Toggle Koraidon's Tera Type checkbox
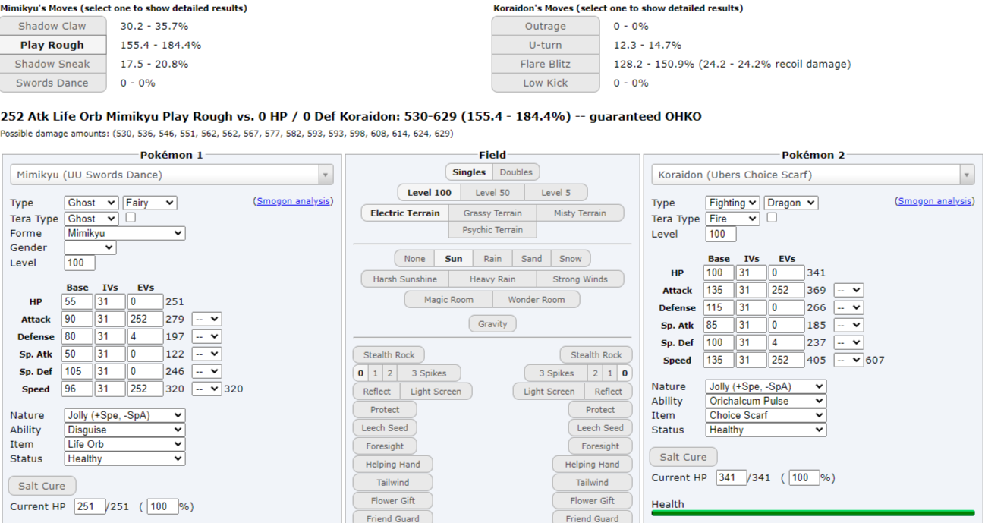Viewport: 985px width, 523px height. (x=772, y=218)
